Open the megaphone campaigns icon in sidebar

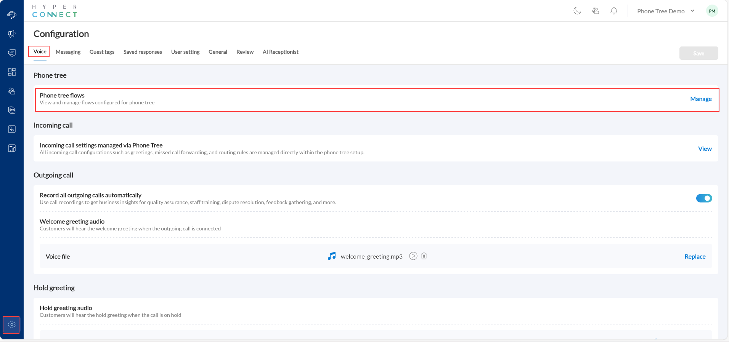tap(12, 34)
